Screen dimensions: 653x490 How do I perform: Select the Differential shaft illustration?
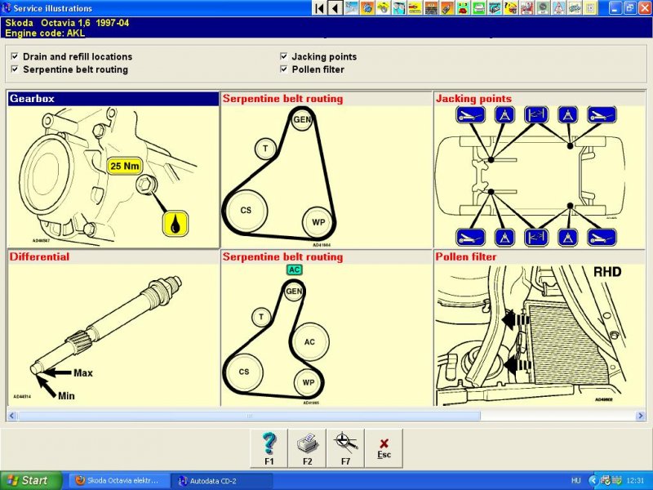tap(113, 335)
